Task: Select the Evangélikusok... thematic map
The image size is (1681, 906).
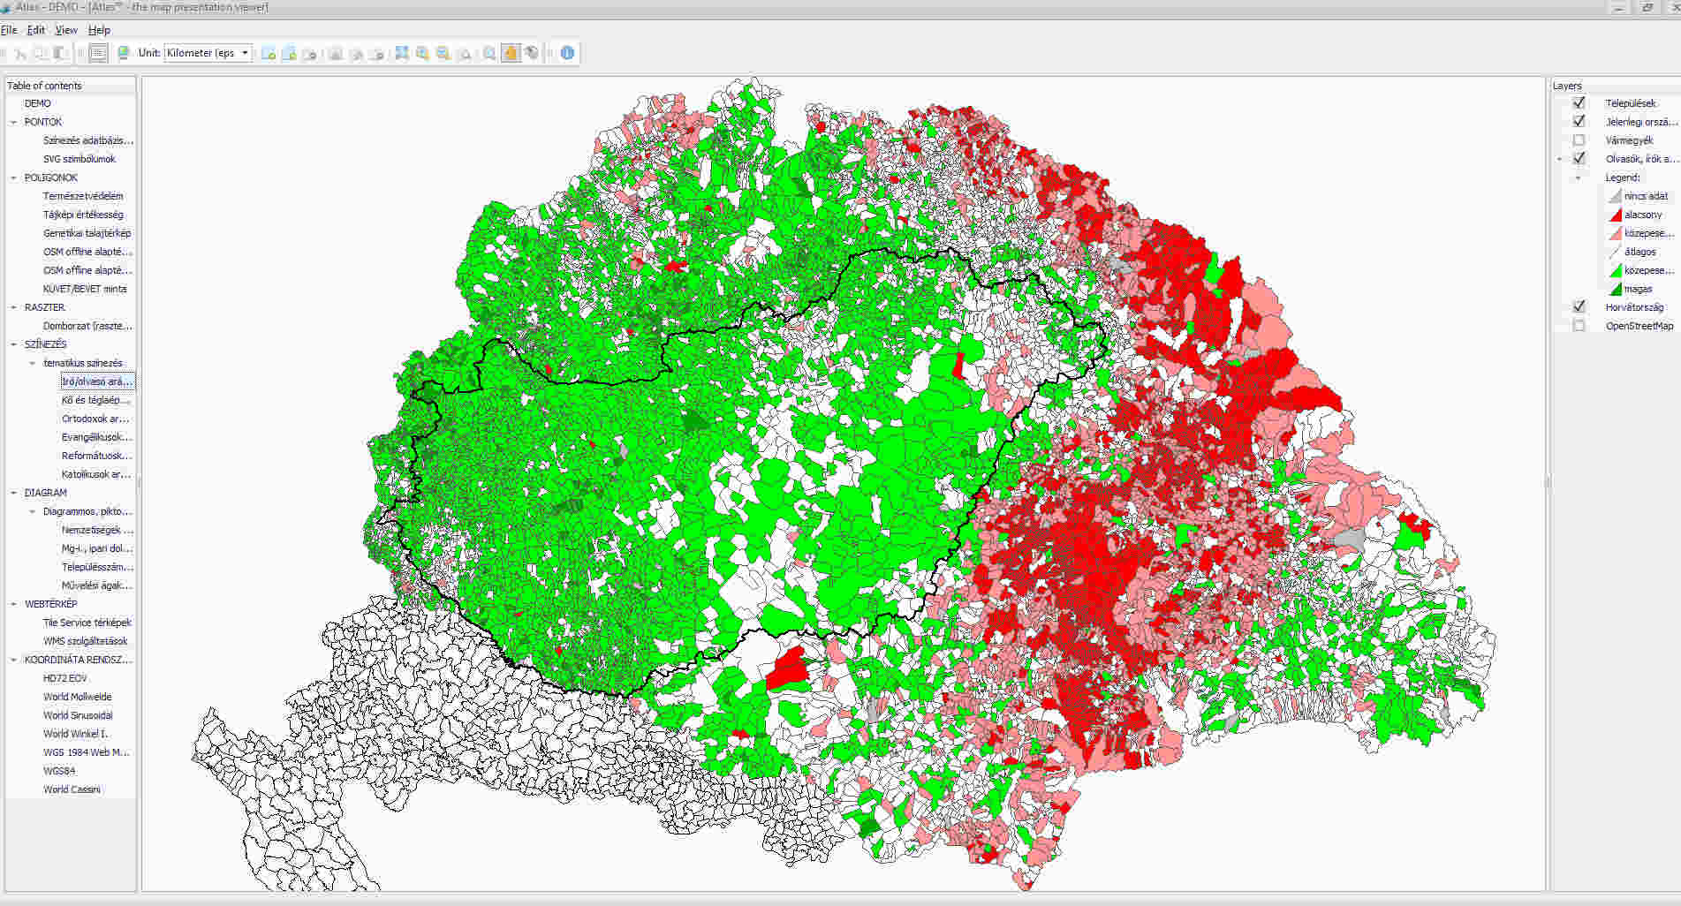Action: tap(97, 437)
